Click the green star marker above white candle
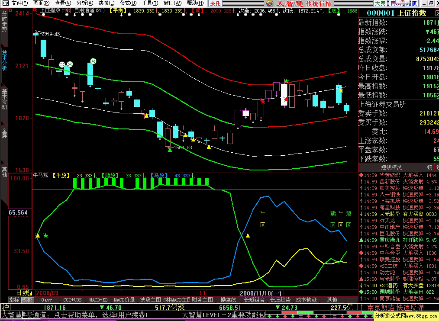Viewport: 439px width, 321px height. click(286, 81)
